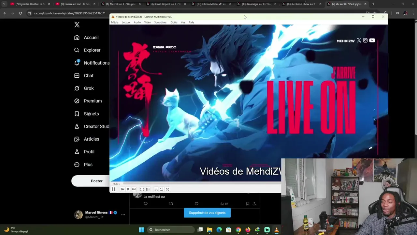417x235 pixels.
Task: Open Chat in X sidebar
Action: pyautogui.click(x=84, y=76)
